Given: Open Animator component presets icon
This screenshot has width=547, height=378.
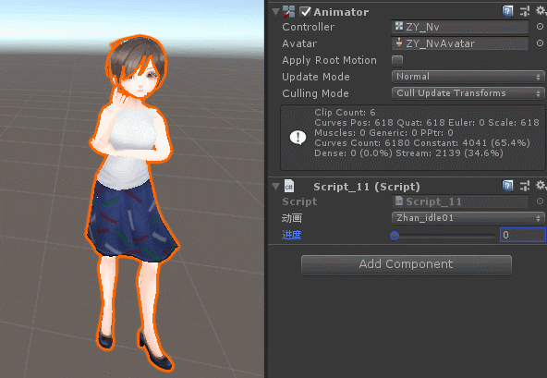Looking at the screenshot, I should (525, 11).
